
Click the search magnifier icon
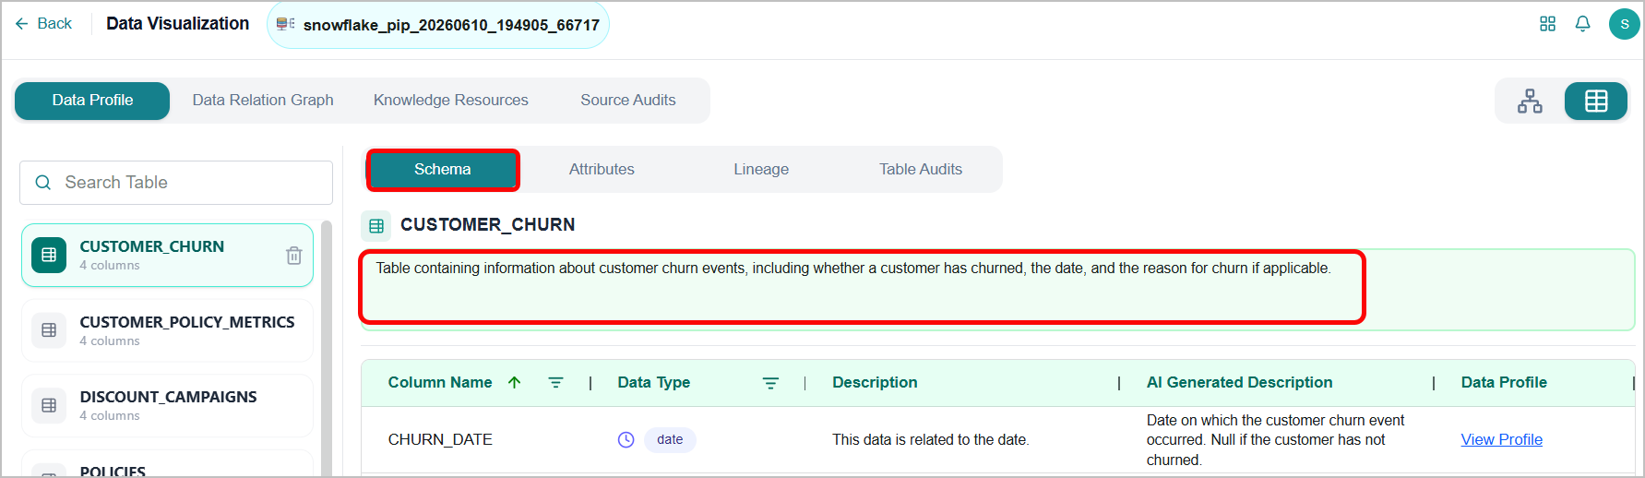[42, 183]
